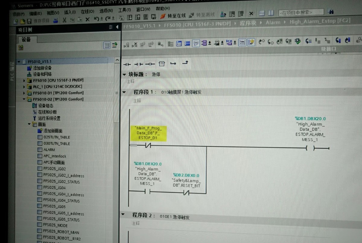Toggle network comments speech bubble
Image resolution: width=362 pixels, height=243 pixels.
tap(196, 43)
